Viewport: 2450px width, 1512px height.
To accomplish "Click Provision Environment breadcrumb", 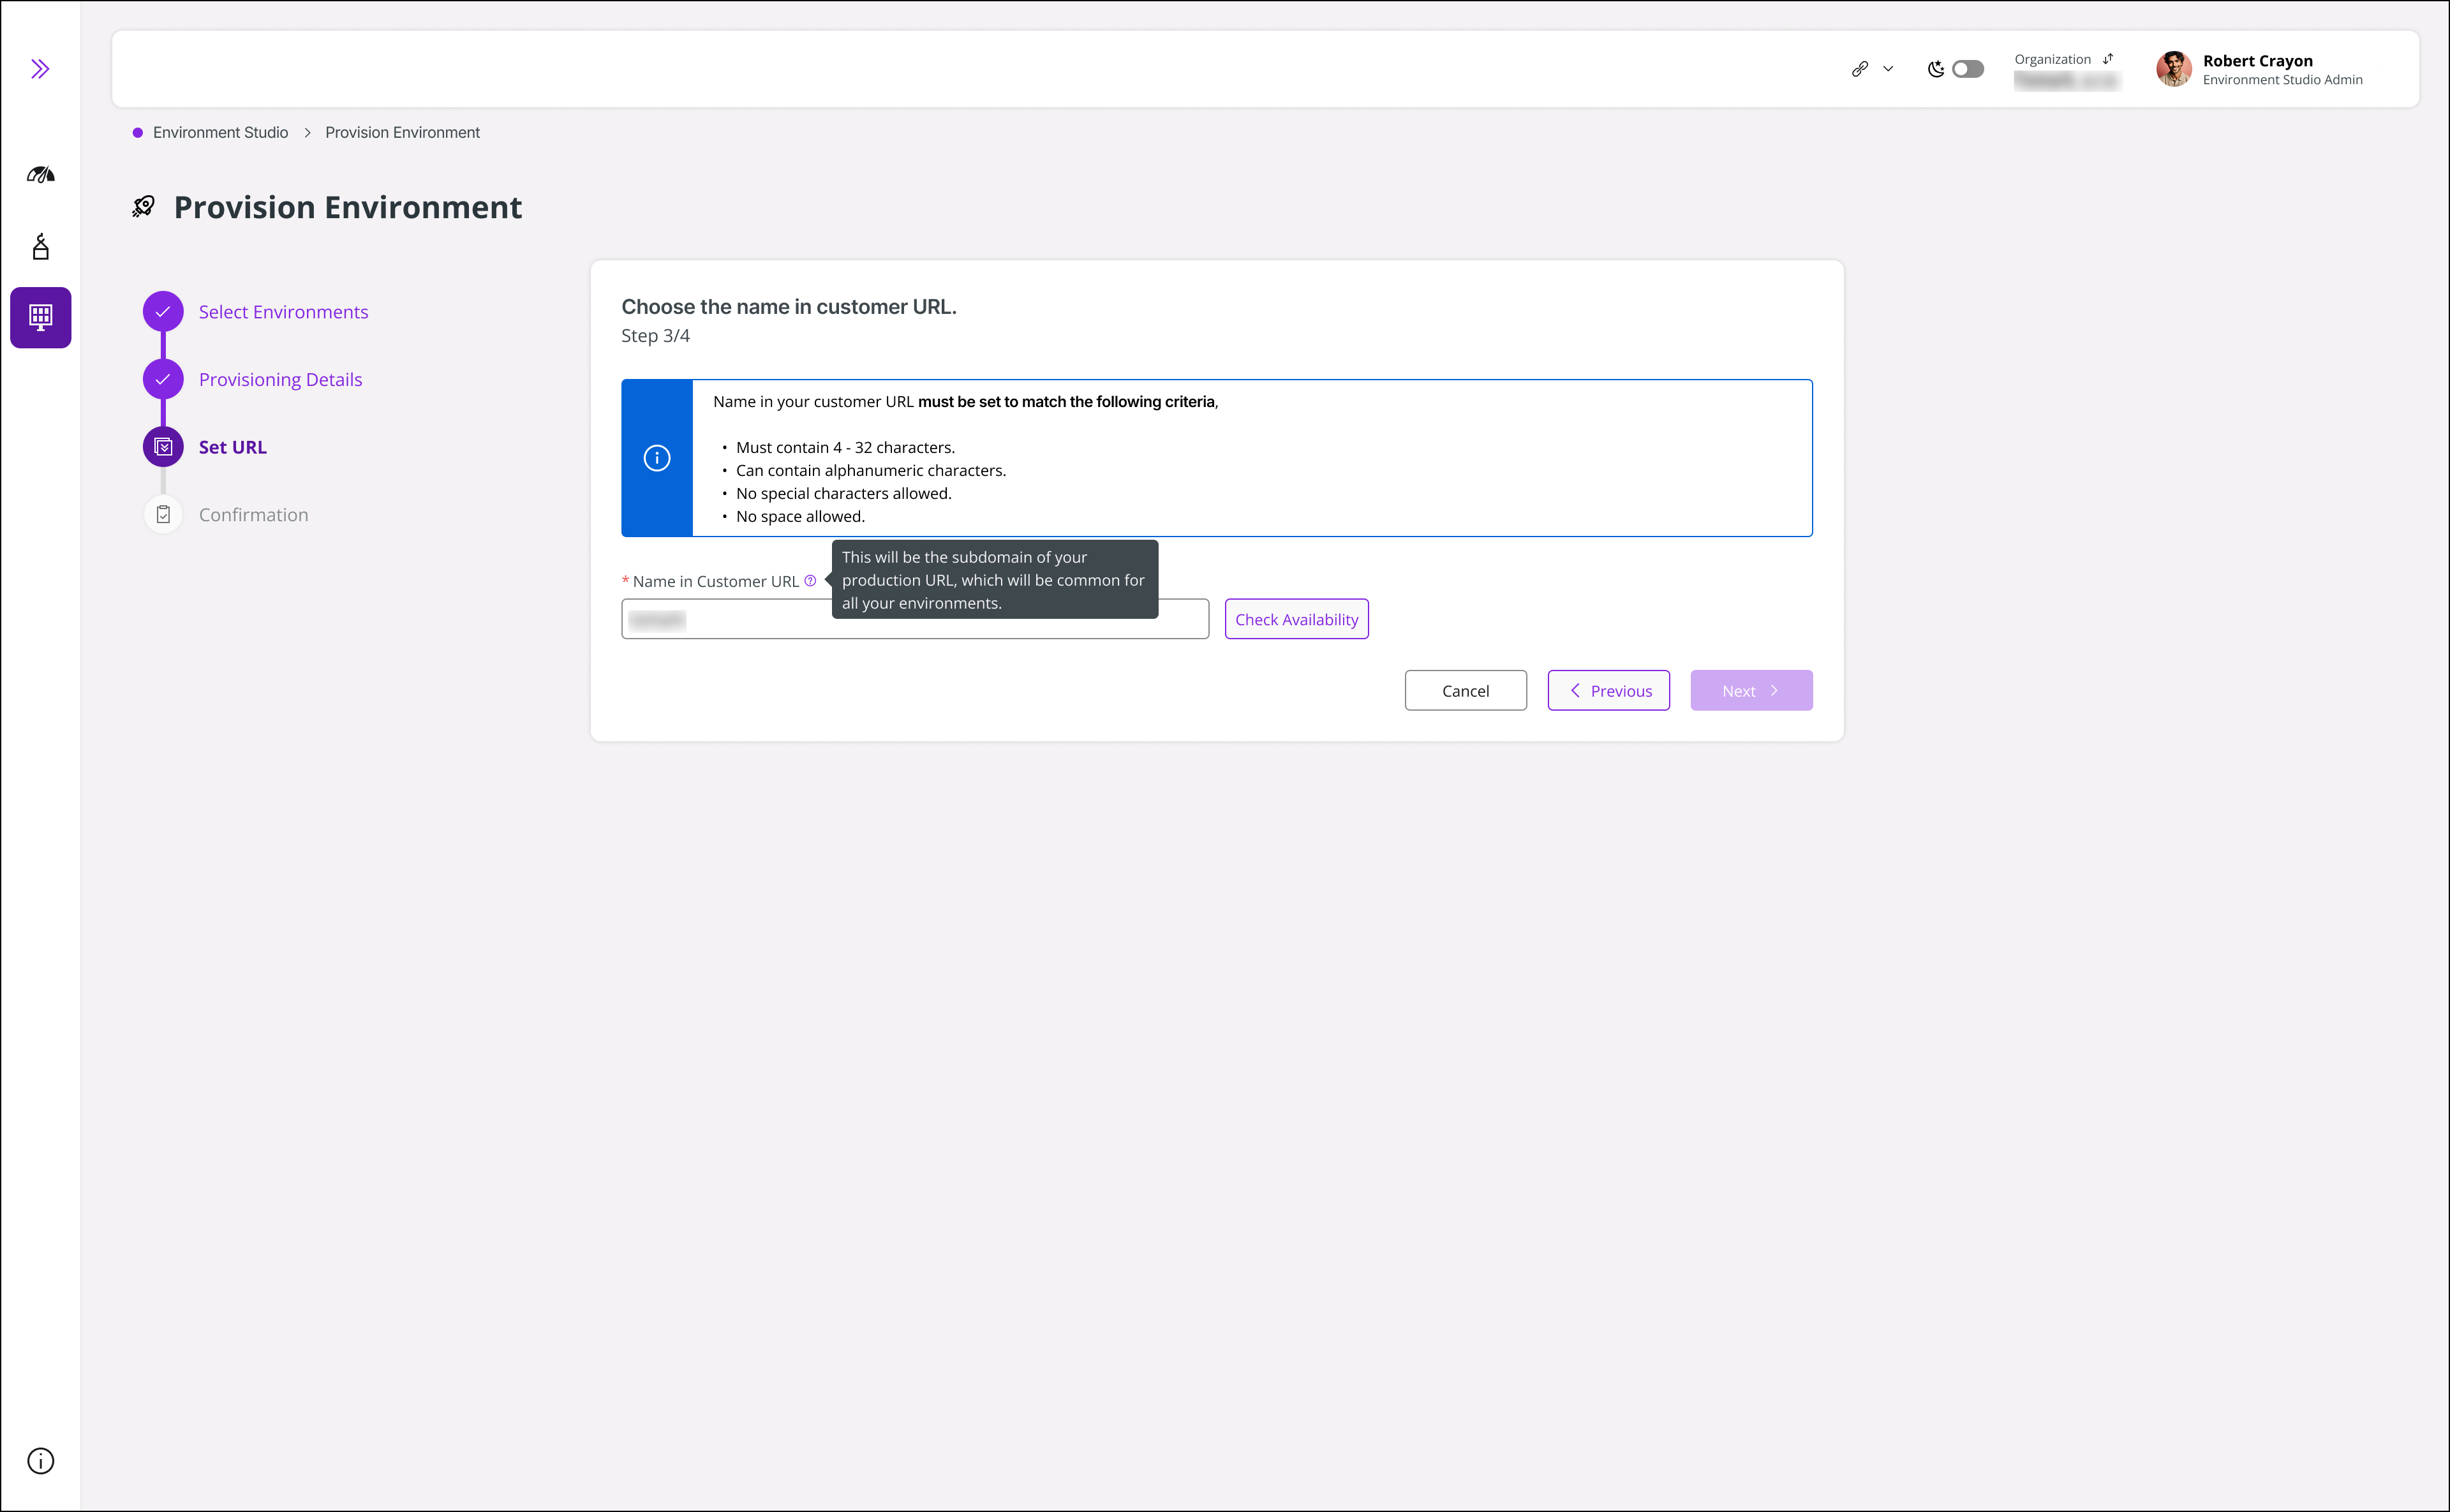I will click(402, 132).
